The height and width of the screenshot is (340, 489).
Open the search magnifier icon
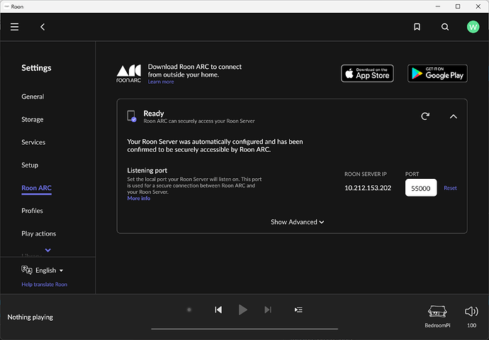pyautogui.click(x=445, y=27)
